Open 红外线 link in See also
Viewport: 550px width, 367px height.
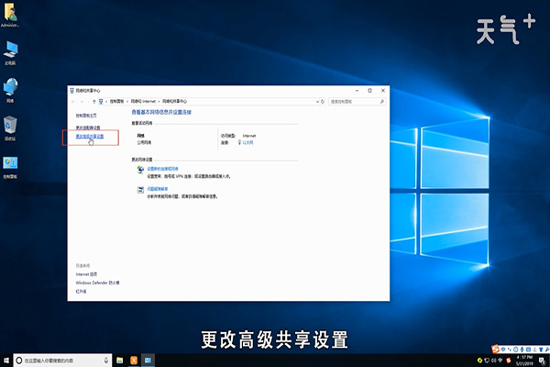pyautogui.click(x=81, y=292)
